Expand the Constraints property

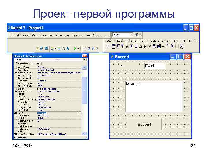[15, 91]
